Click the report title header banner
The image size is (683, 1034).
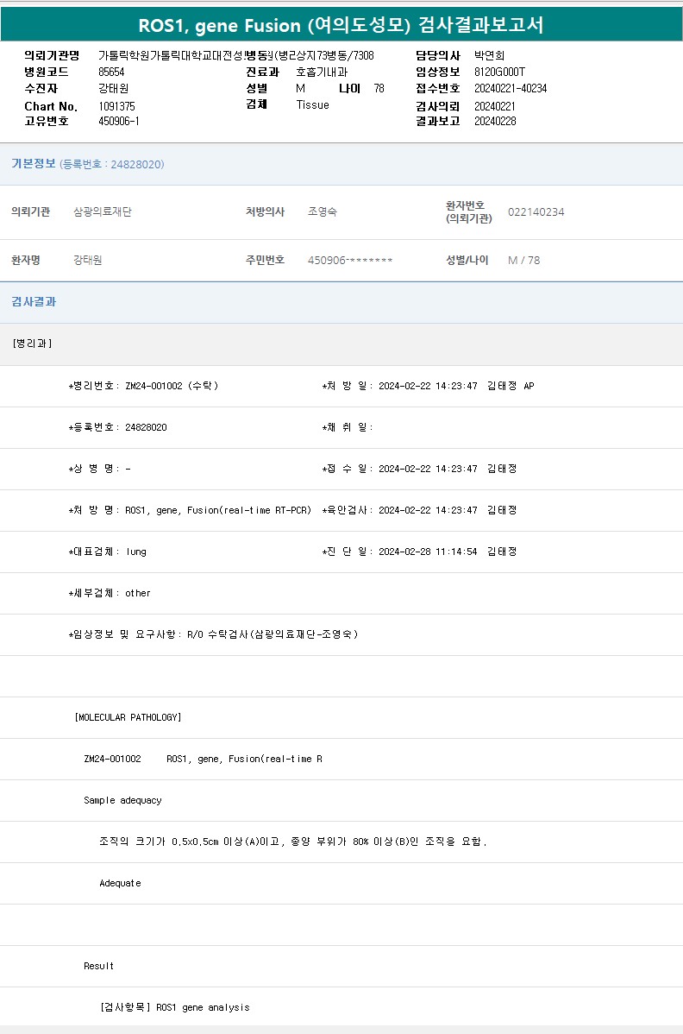(341, 24)
